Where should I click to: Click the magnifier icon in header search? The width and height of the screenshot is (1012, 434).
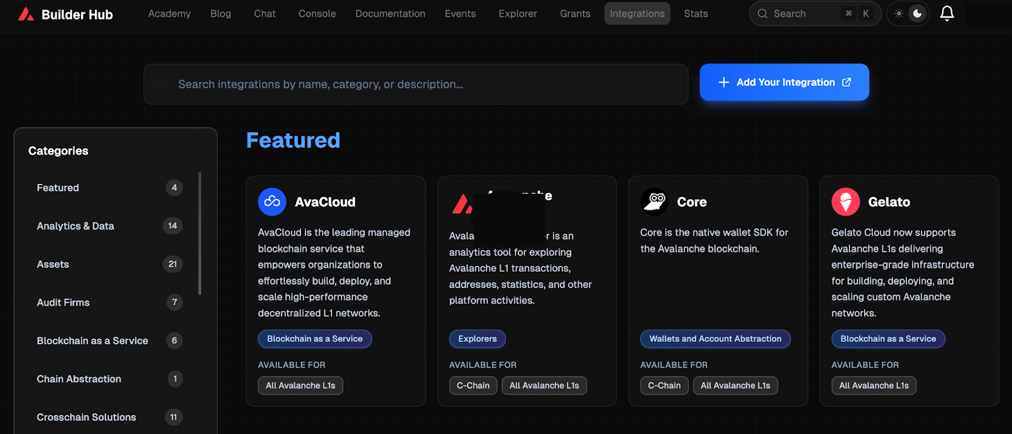762,13
